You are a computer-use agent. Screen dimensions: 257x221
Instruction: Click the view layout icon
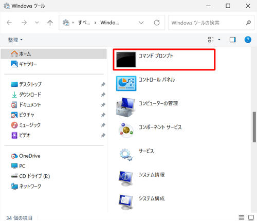click(211, 40)
